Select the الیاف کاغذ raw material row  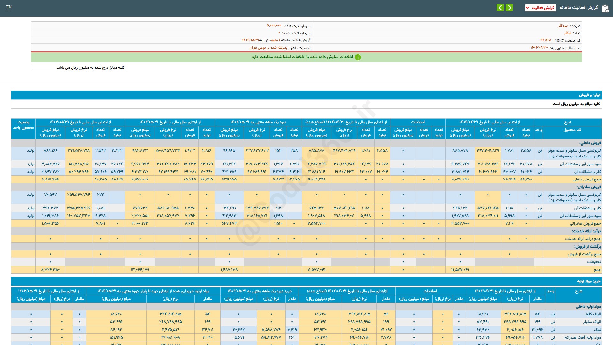click(593, 314)
